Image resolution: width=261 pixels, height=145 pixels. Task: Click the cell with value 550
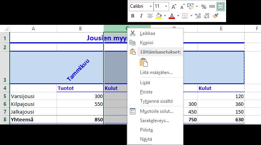click(x=80, y=104)
